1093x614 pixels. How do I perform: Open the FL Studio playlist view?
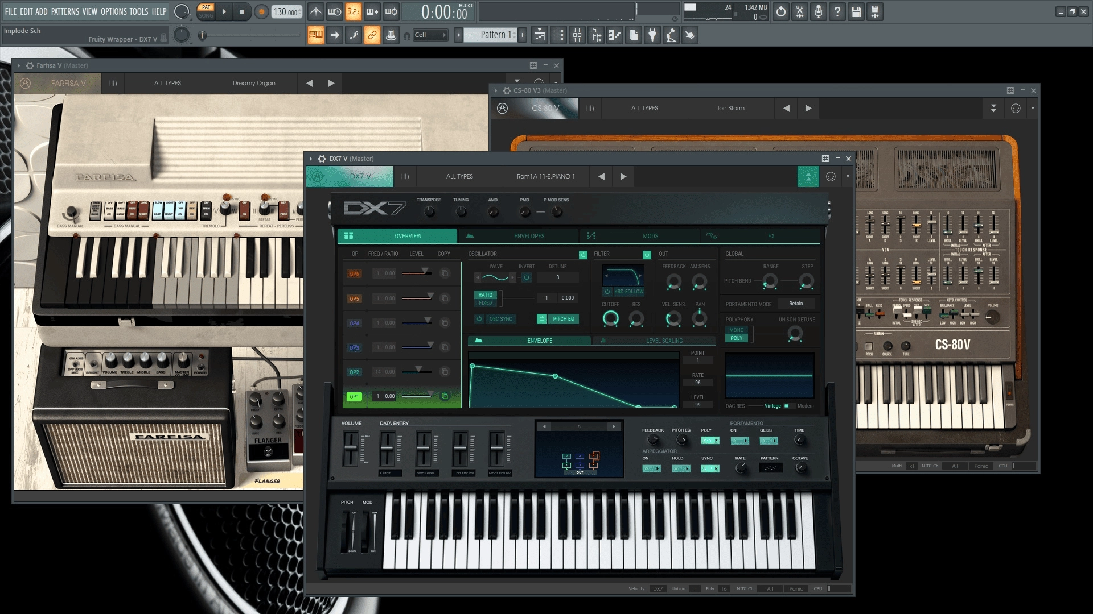540,35
